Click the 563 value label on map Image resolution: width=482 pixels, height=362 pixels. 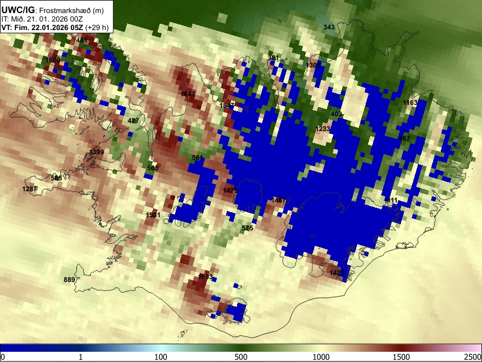[x=153, y=168]
